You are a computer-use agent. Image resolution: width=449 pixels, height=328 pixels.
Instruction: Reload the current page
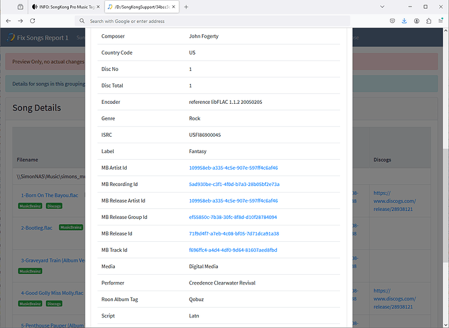point(33,21)
